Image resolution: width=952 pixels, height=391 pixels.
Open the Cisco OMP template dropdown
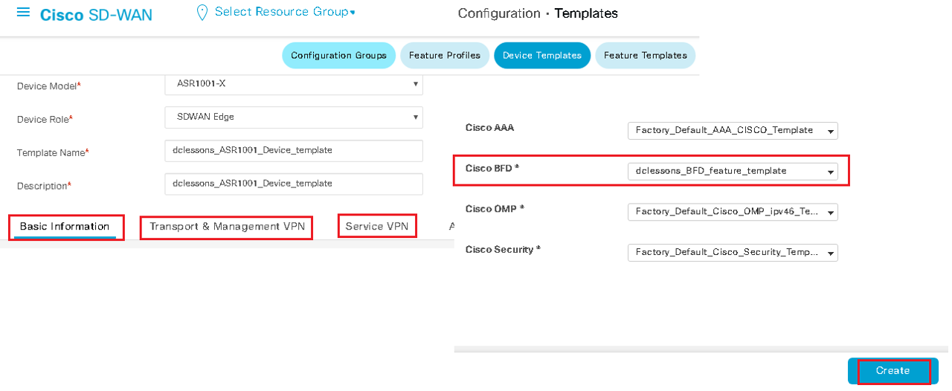733,212
